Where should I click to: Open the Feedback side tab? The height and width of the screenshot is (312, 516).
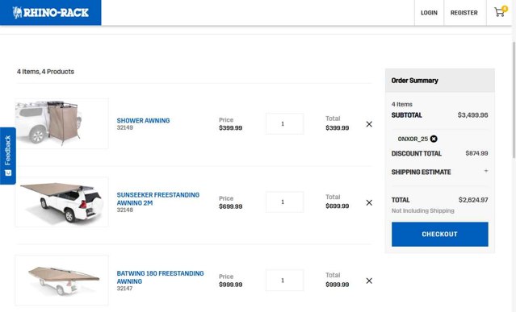[8, 156]
